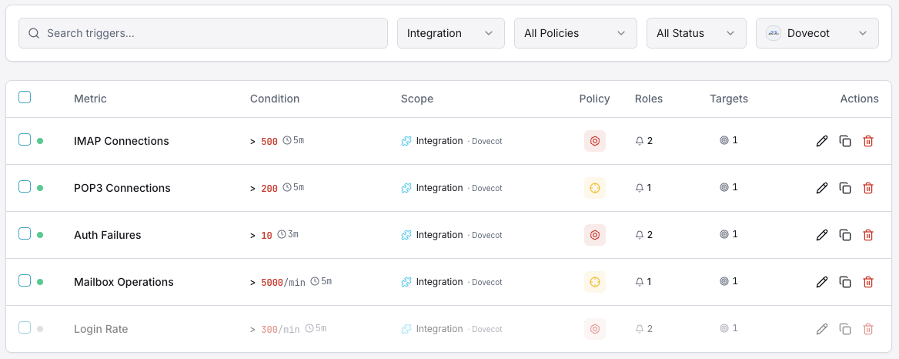899x359 pixels.
Task: Click the Metric column header
Action: pyautogui.click(x=90, y=99)
